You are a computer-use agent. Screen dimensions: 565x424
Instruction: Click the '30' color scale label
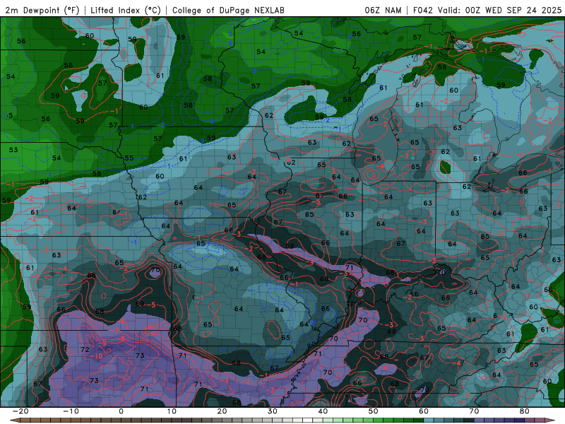[x=273, y=411]
